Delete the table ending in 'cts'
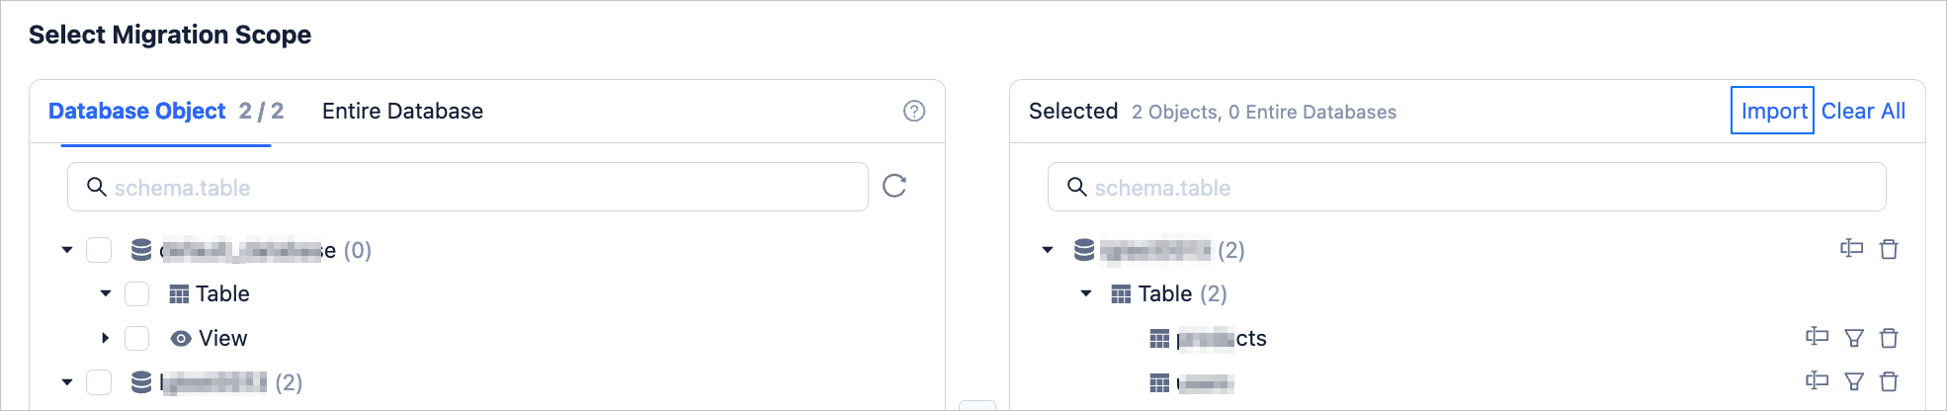Viewport: 1947px width, 411px height. click(1889, 338)
